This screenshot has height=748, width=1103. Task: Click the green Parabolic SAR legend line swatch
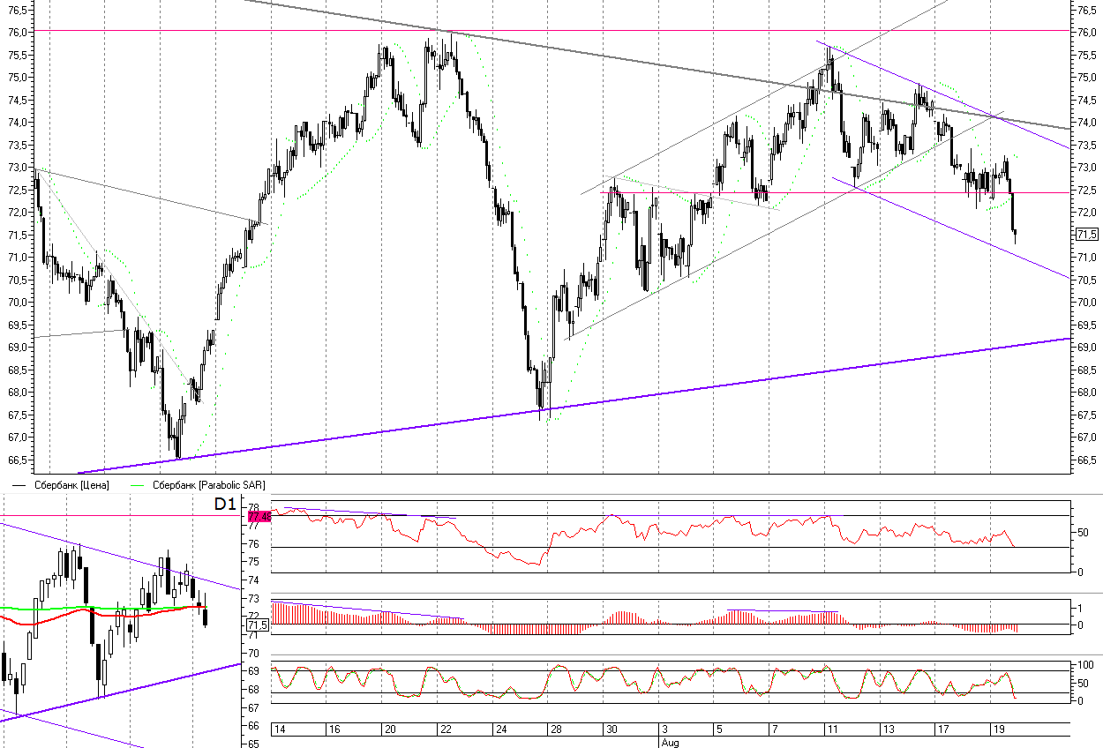138,485
